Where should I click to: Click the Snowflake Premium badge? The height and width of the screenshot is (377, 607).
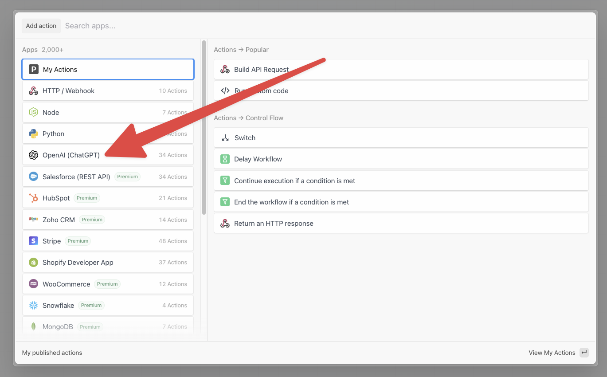click(91, 305)
